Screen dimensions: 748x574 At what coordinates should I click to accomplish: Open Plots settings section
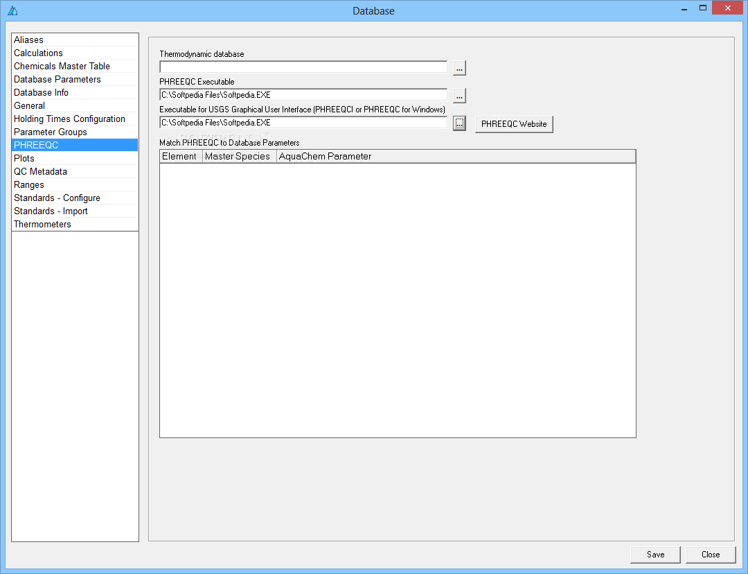[75, 158]
